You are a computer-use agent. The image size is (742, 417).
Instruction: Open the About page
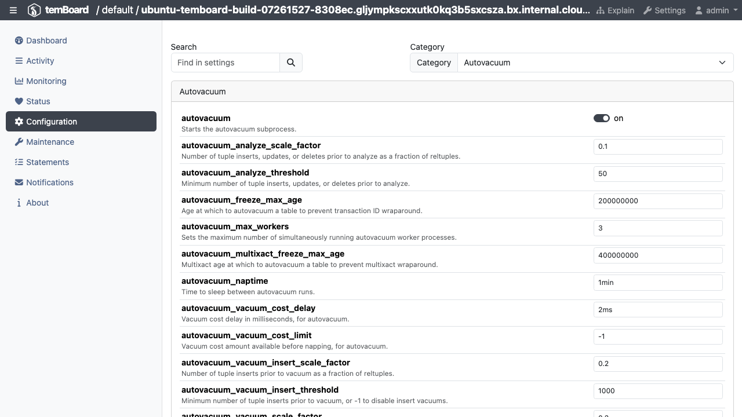coord(81,203)
